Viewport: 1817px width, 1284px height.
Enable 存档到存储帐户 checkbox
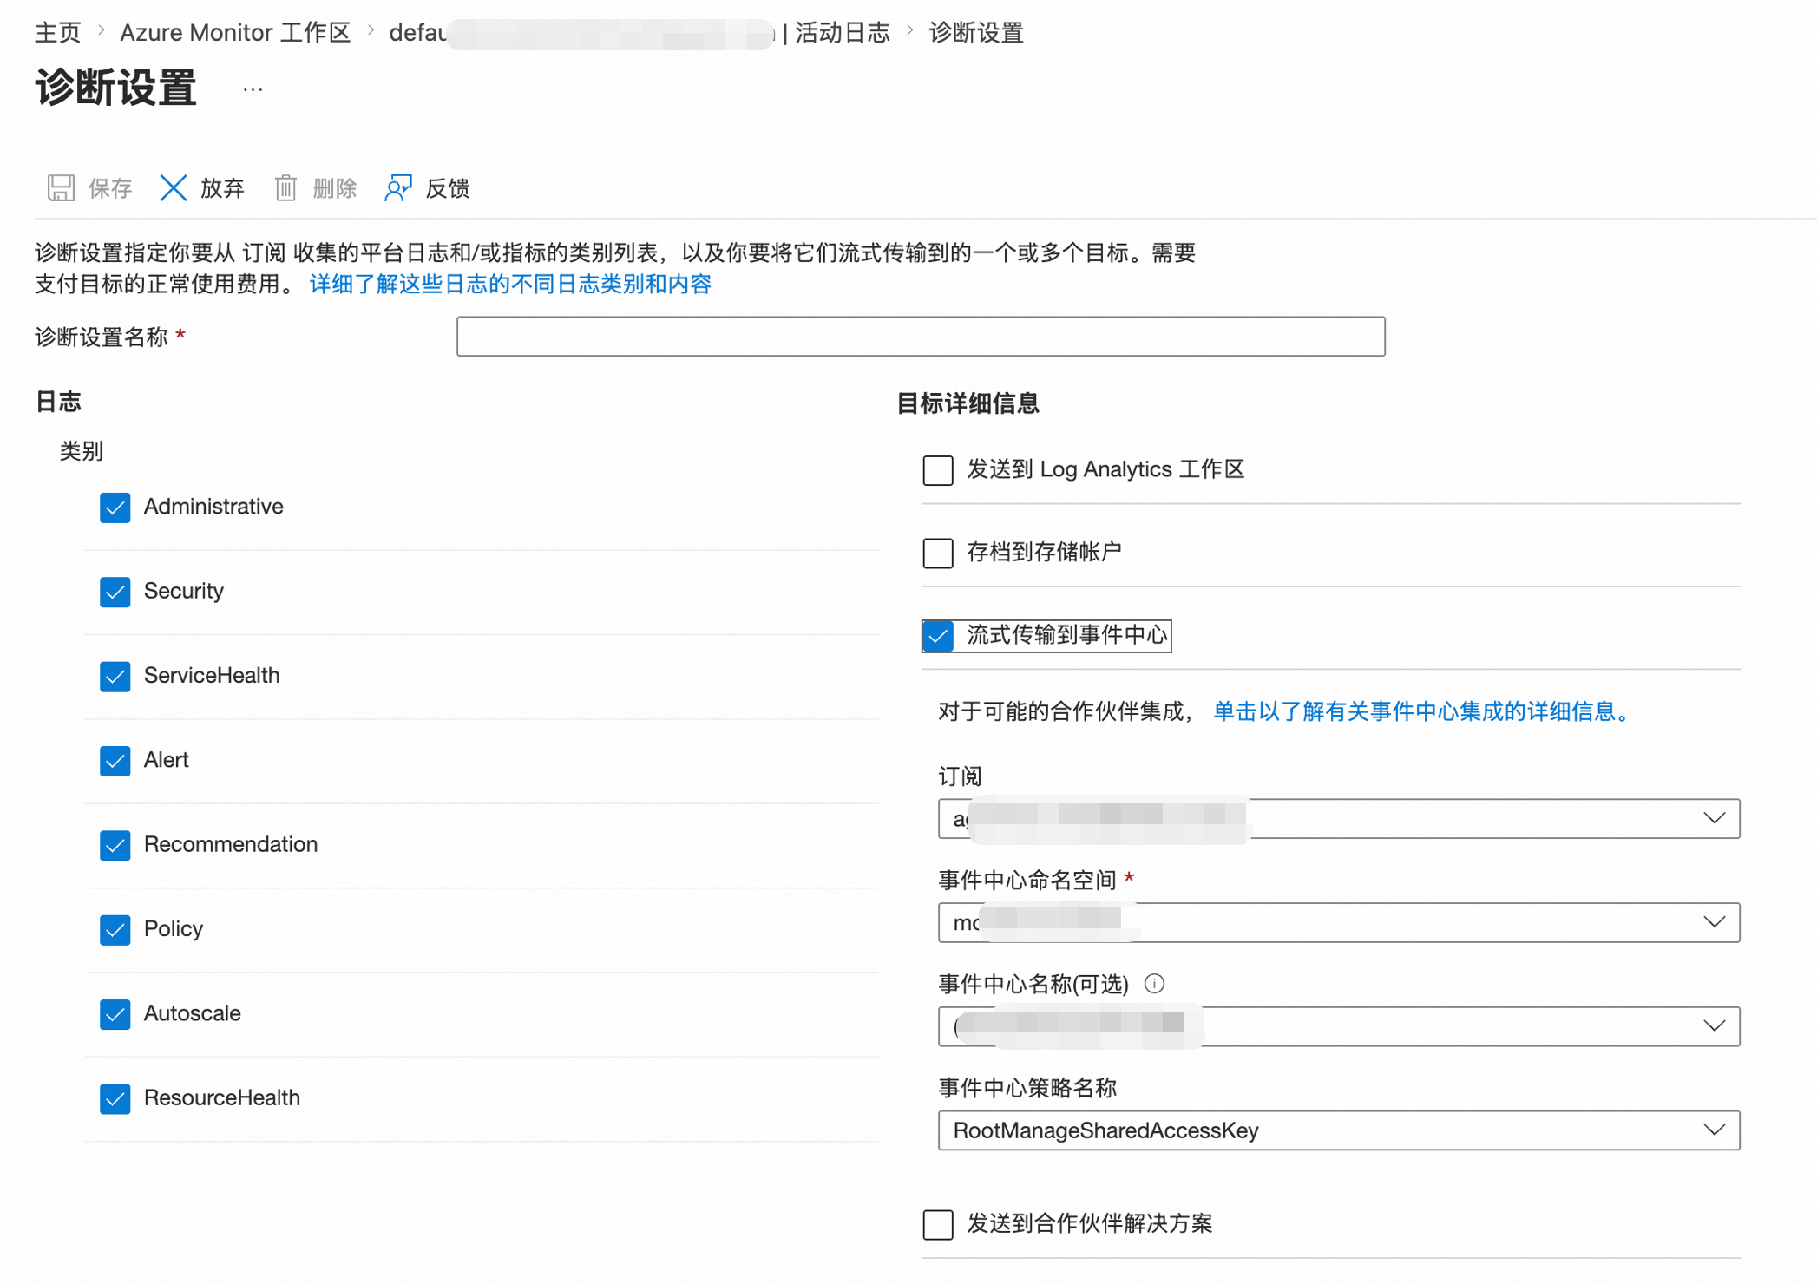tap(938, 553)
